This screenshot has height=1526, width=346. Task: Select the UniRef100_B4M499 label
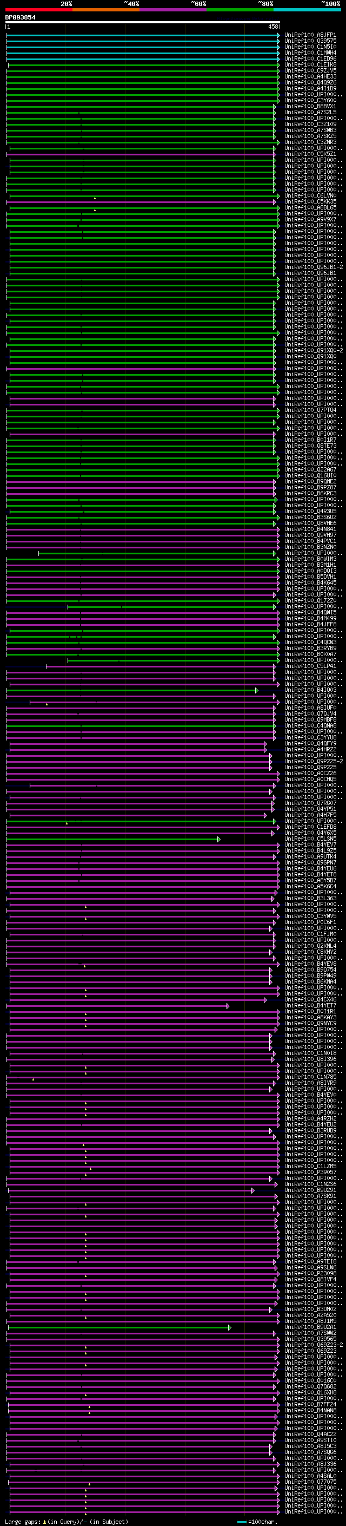[x=310, y=618]
